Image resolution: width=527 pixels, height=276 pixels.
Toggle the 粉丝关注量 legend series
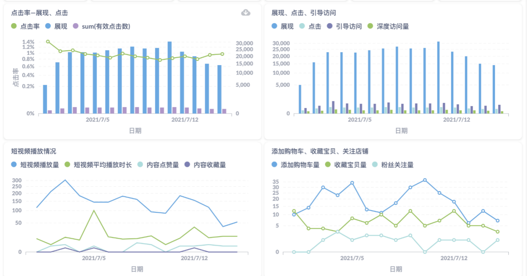393,165
